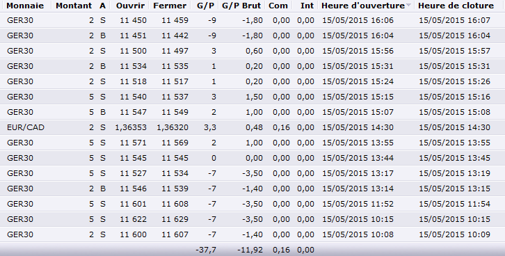Click the 11 500 open price cell

coord(133,51)
